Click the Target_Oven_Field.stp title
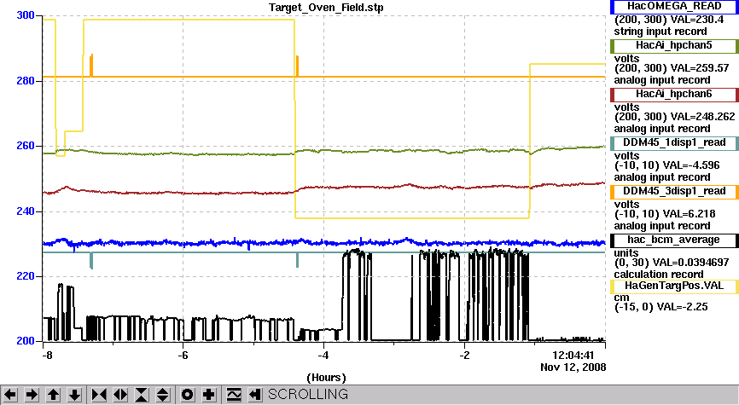This screenshot has width=739, height=405. 326,8
